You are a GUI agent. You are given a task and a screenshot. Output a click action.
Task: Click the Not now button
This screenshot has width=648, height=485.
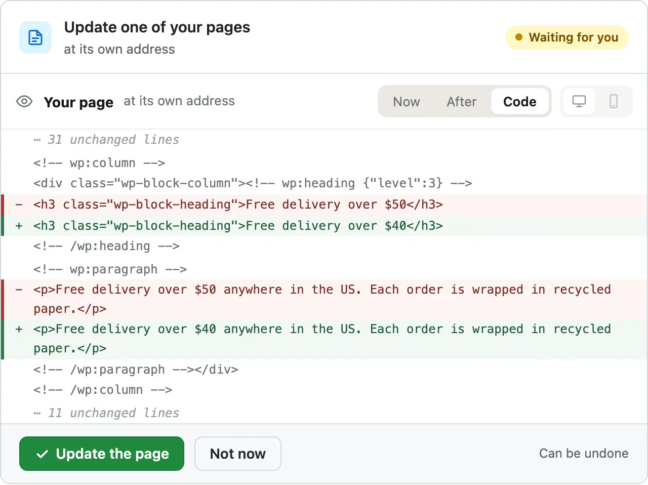click(x=238, y=454)
